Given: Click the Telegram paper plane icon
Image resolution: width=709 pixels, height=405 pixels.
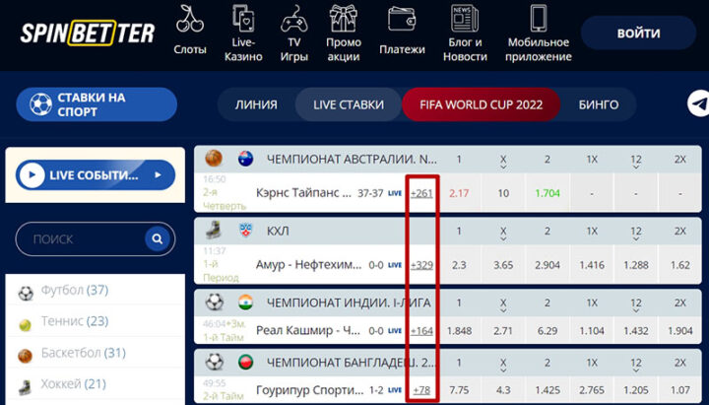Looking at the screenshot, I should point(698,104).
